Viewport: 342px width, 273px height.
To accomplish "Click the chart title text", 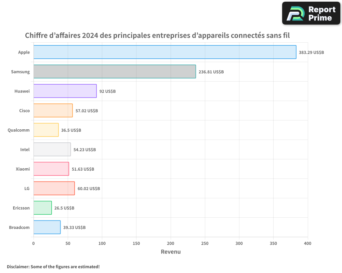I will pyautogui.click(x=157, y=35).
